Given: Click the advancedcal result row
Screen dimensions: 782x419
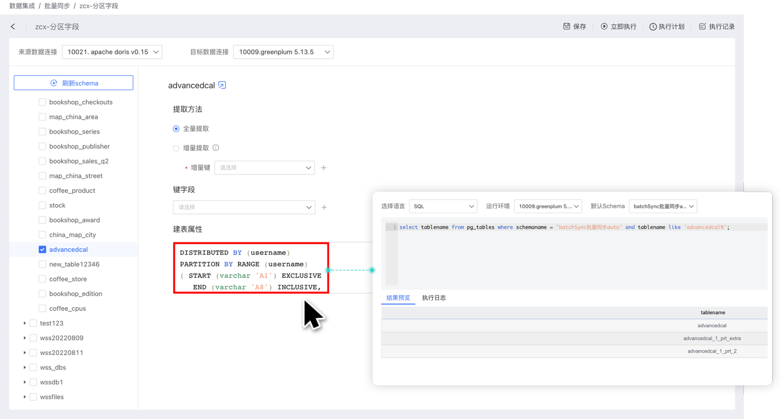Looking at the screenshot, I should click(575, 326).
